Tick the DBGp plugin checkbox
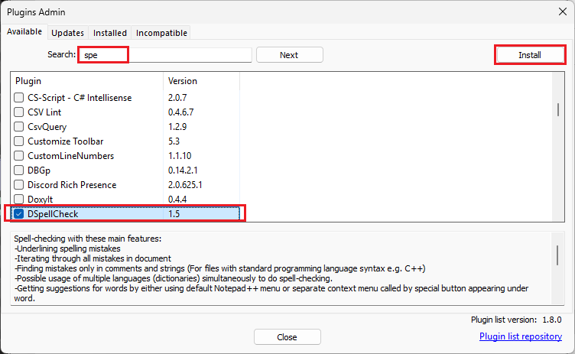 [x=20, y=171]
